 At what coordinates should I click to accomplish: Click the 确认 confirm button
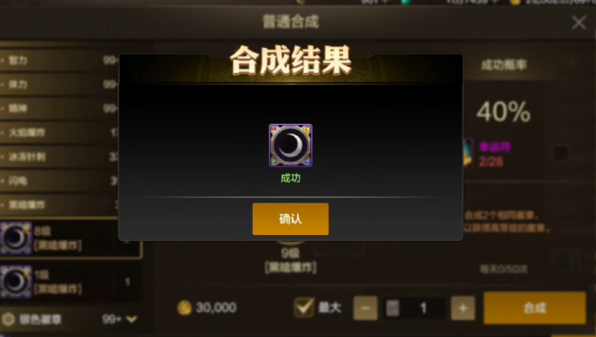(290, 219)
